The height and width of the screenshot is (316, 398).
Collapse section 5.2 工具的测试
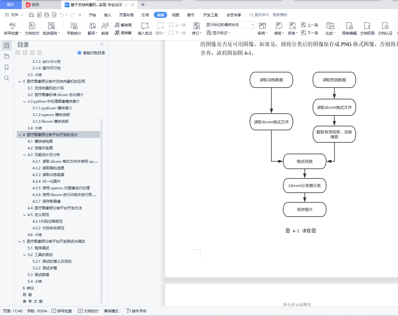pyautogui.click(x=25, y=255)
